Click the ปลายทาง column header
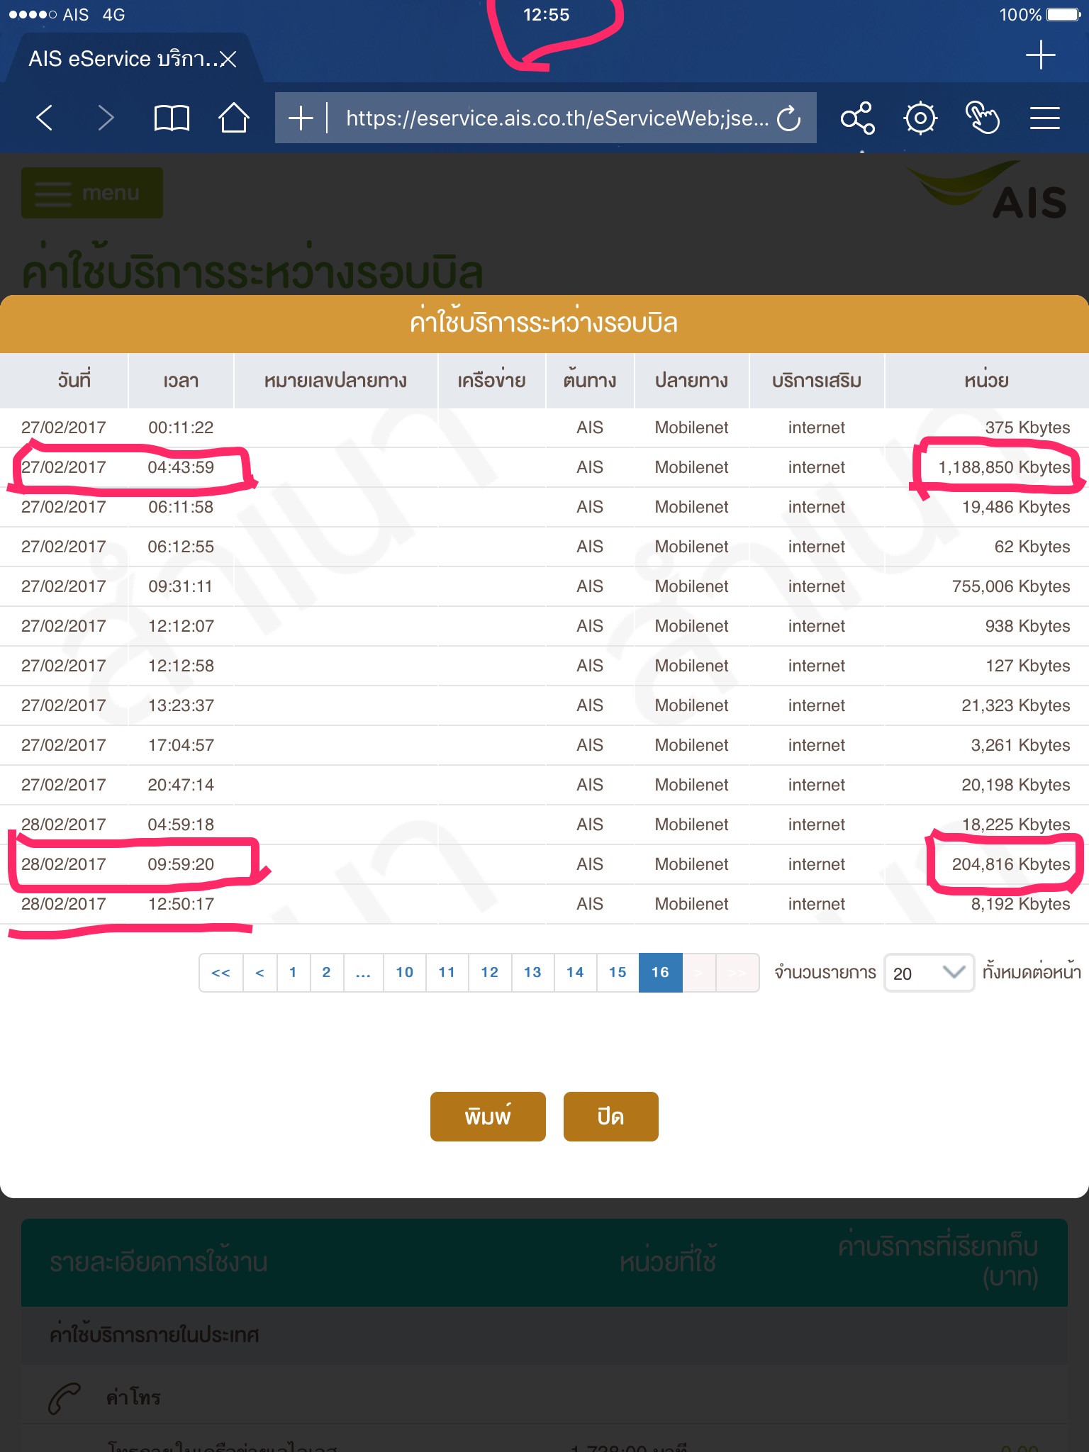1089x1452 pixels. [691, 381]
